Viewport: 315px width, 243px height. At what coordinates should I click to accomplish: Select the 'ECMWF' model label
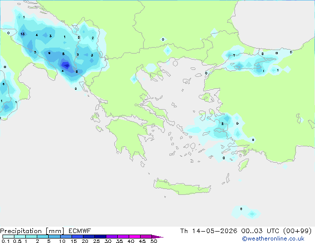[80, 231]
